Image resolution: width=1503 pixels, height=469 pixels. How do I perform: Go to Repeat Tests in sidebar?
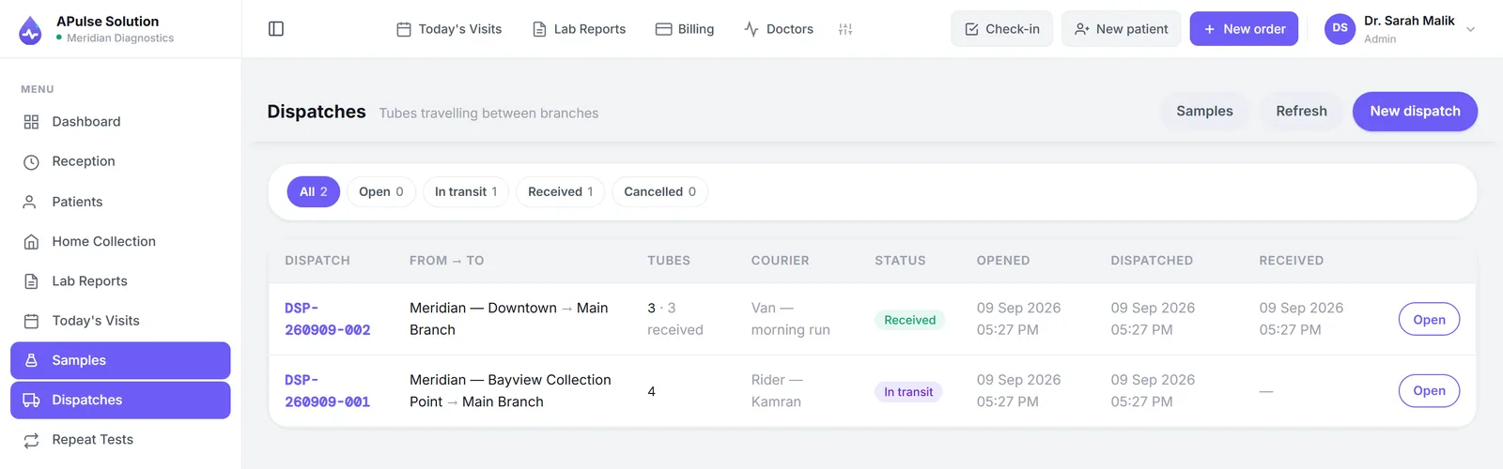tap(120, 440)
